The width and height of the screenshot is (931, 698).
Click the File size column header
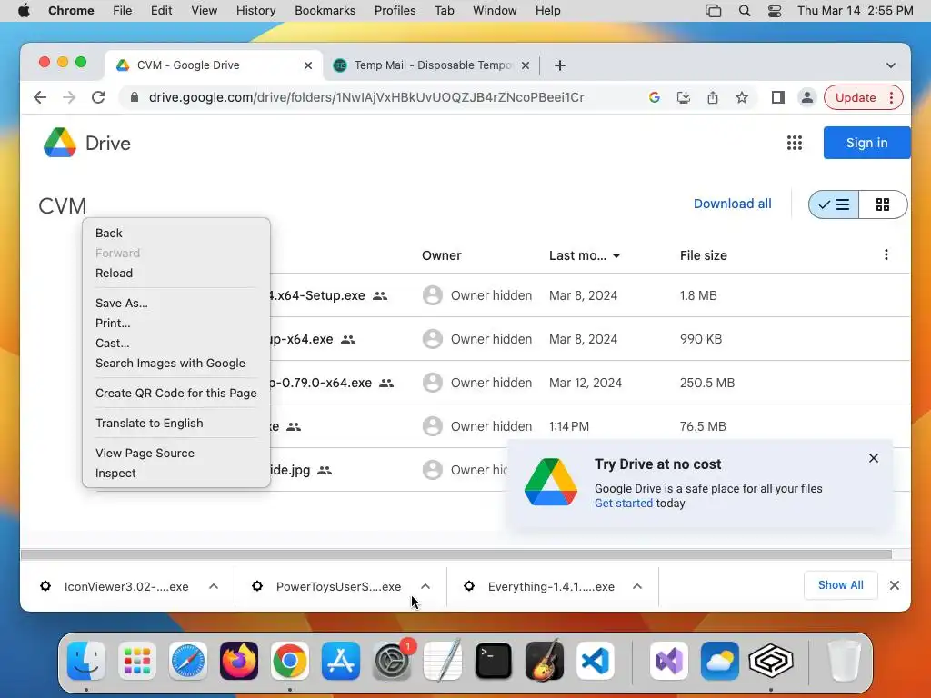pos(704,255)
